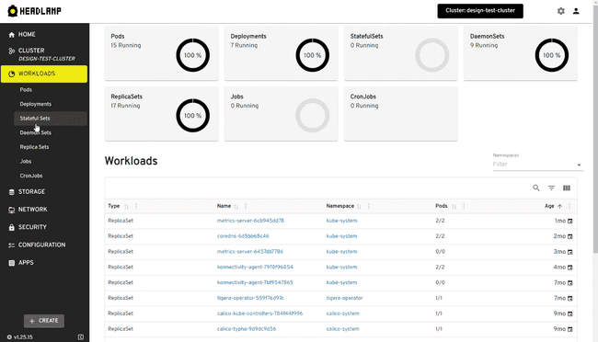Select Workloads in sidebar
Screen dimensions: 598x342
coord(44,74)
